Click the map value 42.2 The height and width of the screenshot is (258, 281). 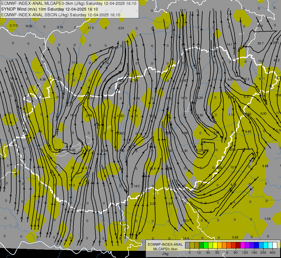click(276, 60)
